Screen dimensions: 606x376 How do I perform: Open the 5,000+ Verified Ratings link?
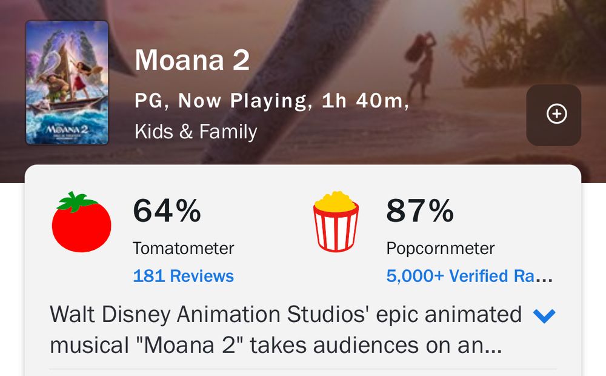(469, 276)
